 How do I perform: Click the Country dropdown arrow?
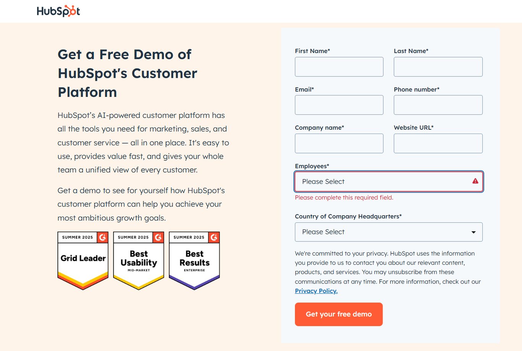pos(473,232)
